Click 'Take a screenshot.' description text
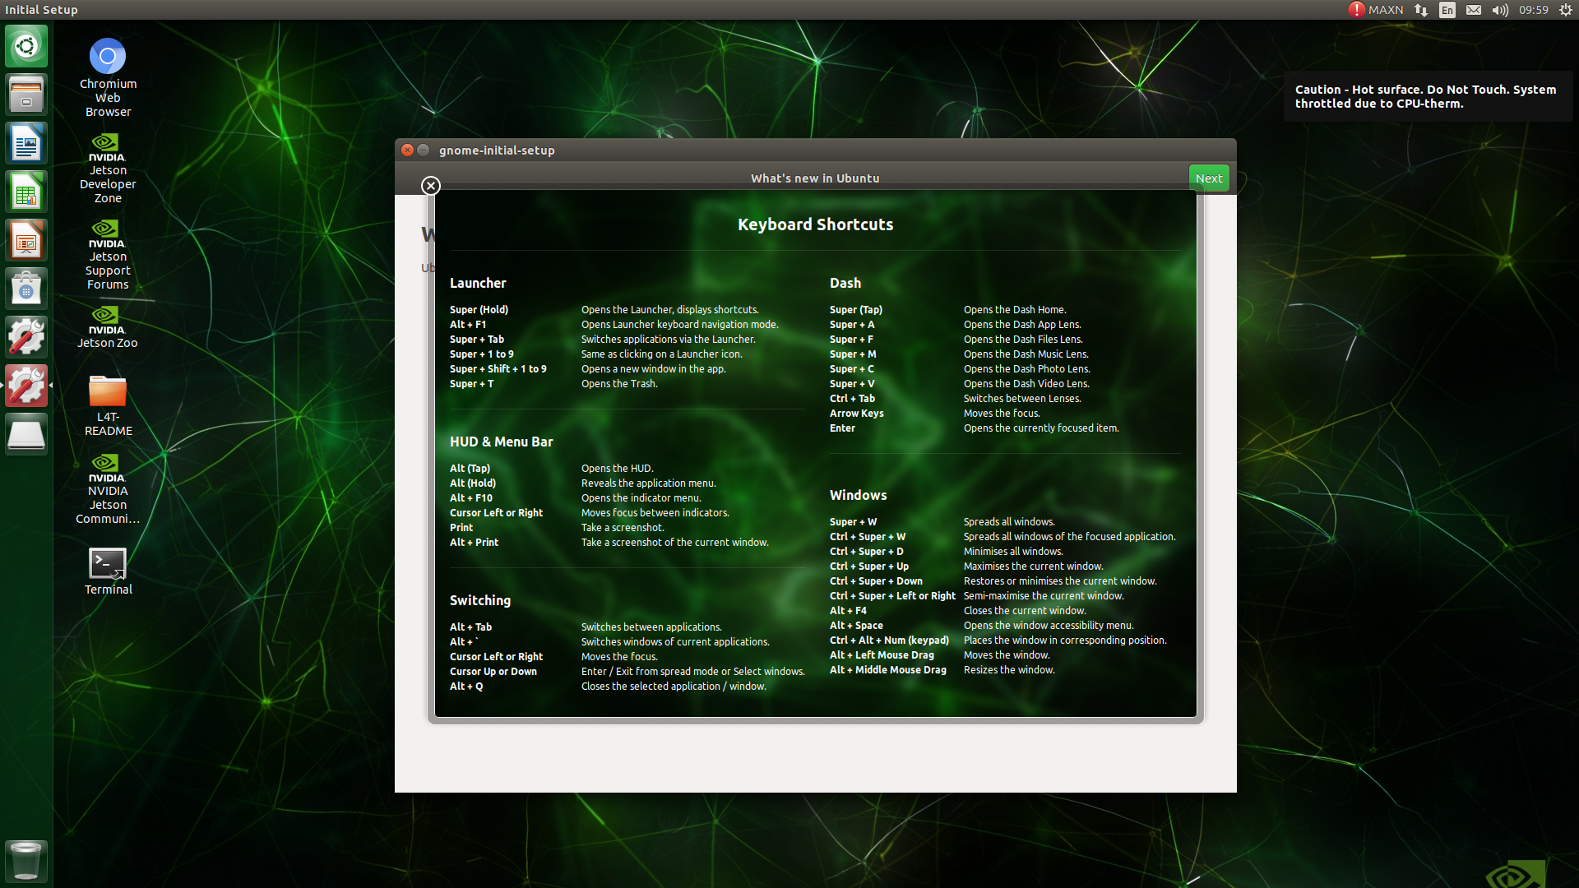1579x888 pixels. click(623, 528)
